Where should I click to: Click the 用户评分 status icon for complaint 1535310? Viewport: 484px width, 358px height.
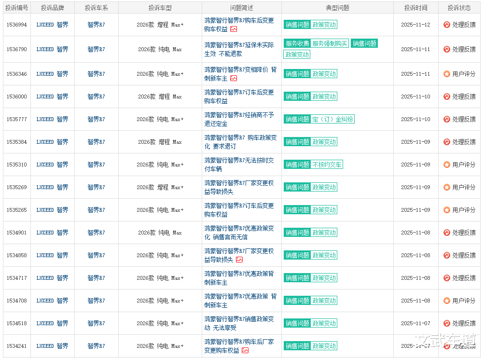pos(447,165)
